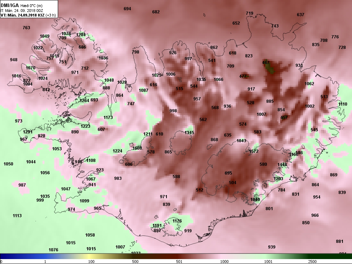Click the map value 504
352x264 pixels.
click(x=233, y=182)
